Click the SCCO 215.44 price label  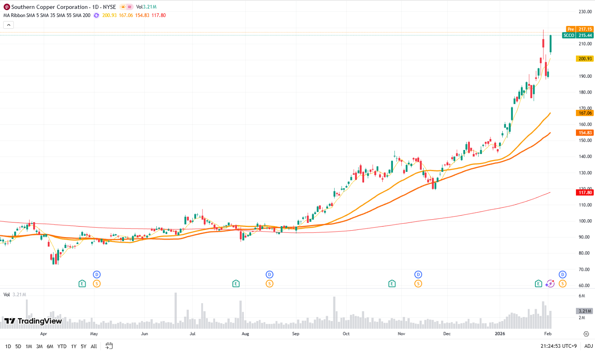[578, 35]
